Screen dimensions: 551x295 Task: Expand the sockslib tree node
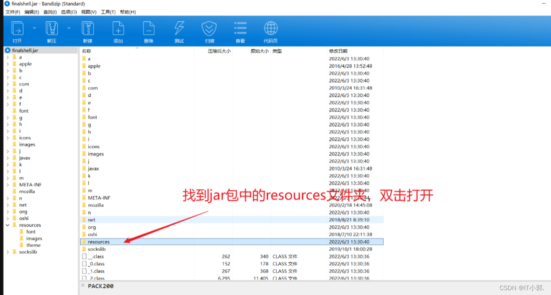(x=8, y=252)
